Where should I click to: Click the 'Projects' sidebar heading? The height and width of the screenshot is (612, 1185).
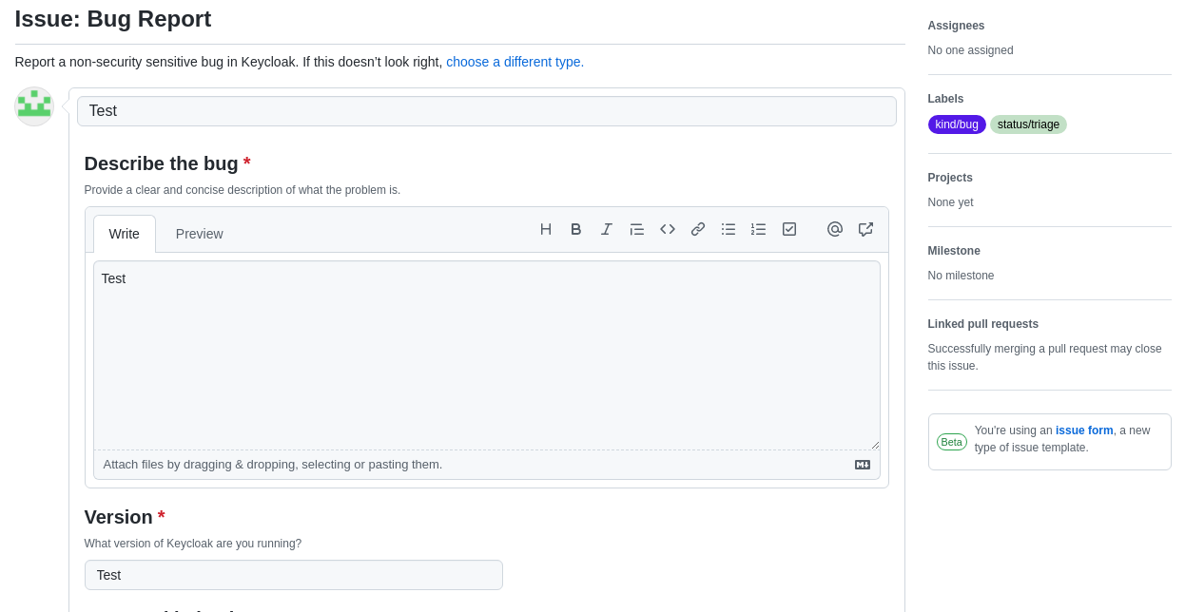pyautogui.click(x=950, y=178)
